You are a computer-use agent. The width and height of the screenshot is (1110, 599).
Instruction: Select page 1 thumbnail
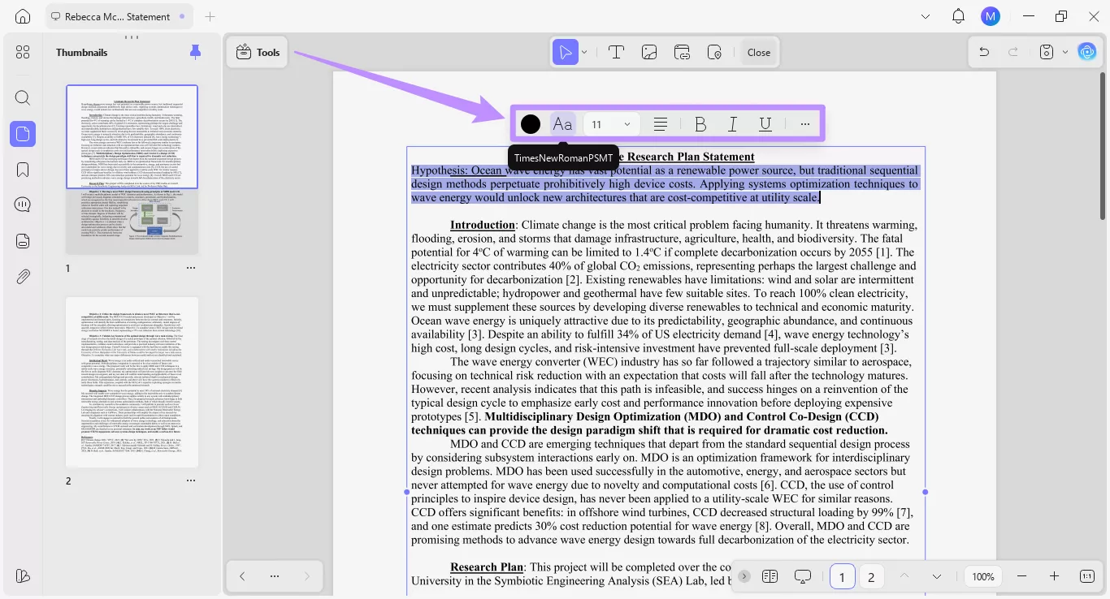132,169
